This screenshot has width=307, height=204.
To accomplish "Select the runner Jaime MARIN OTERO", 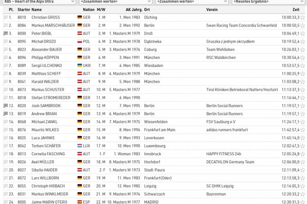I will (49, 202).
